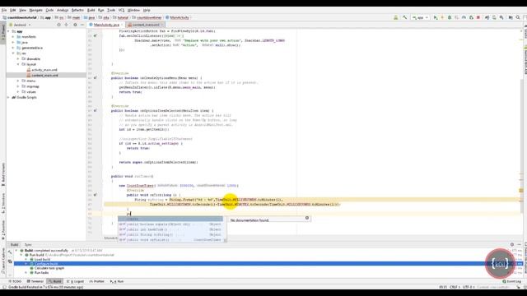This screenshot has height=296, width=527.
Task: Choose toString() autocomplete suggestion
Action: point(170,234)
